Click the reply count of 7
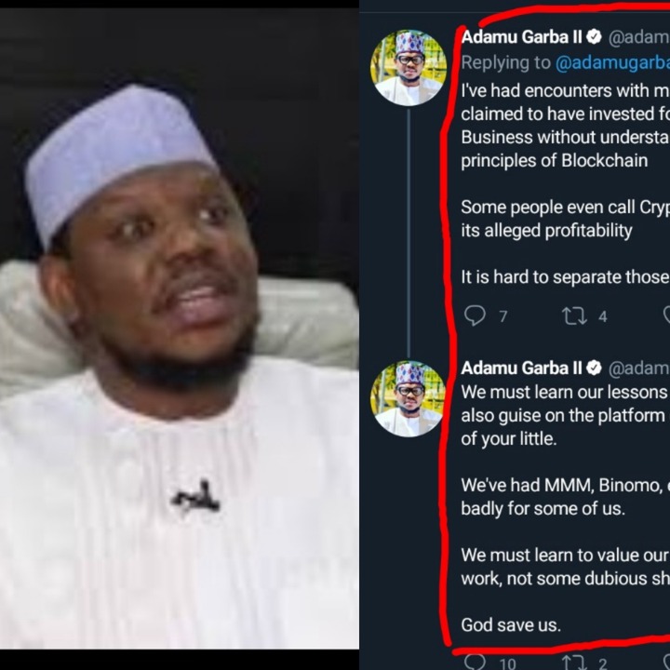This screenshot has height=670, width=670. [502, 316]
